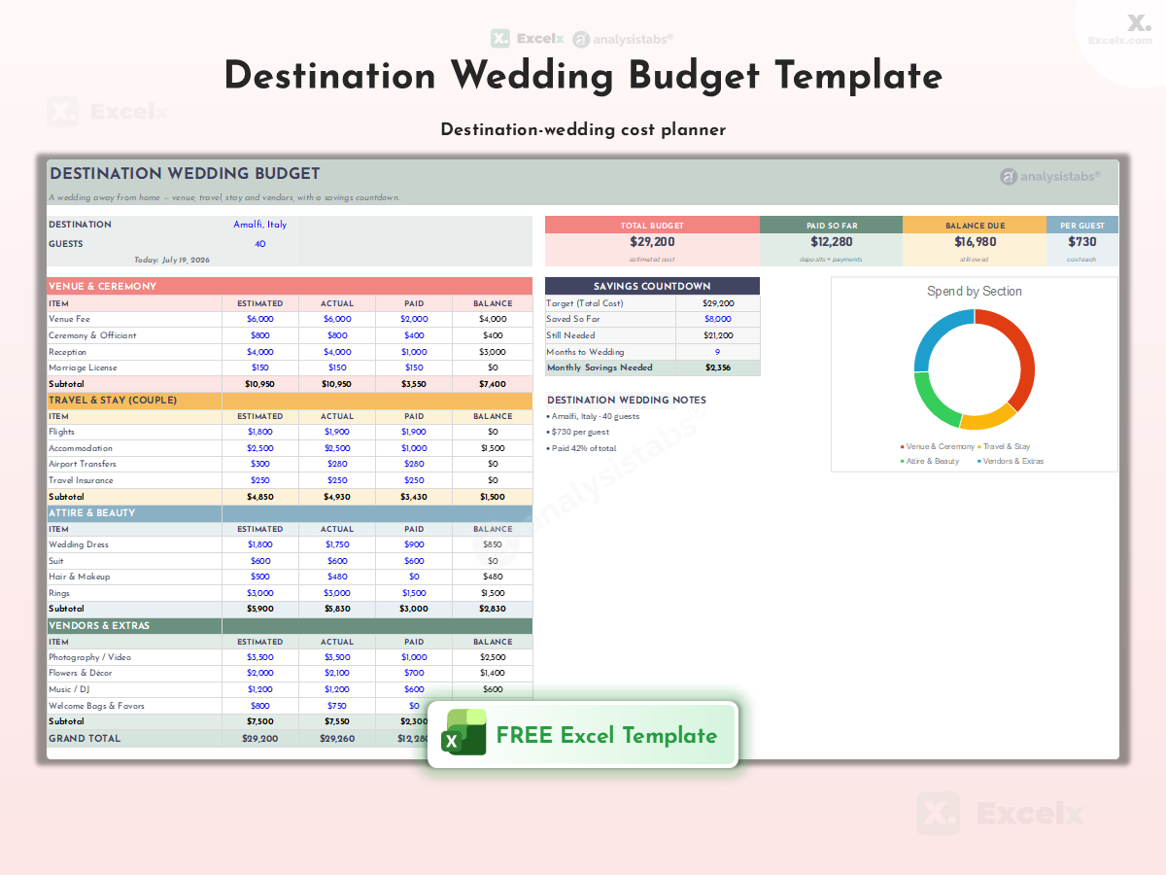
Task: Click the analysistabs logo above the title
Action: click(x=623, y=39)
